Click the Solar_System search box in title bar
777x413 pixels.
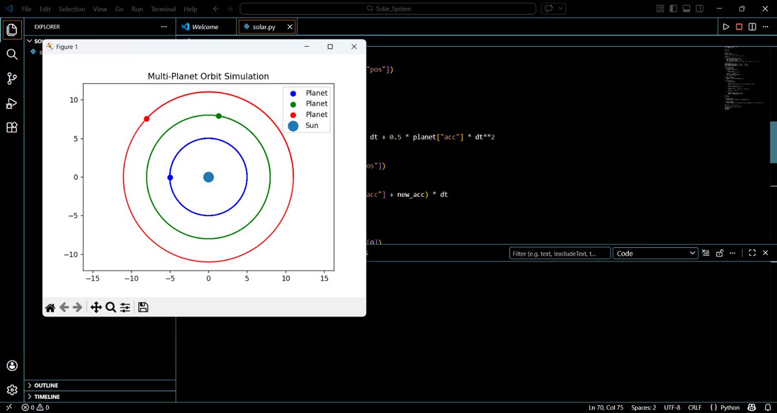pyautogui.click(x=388, y=9)
